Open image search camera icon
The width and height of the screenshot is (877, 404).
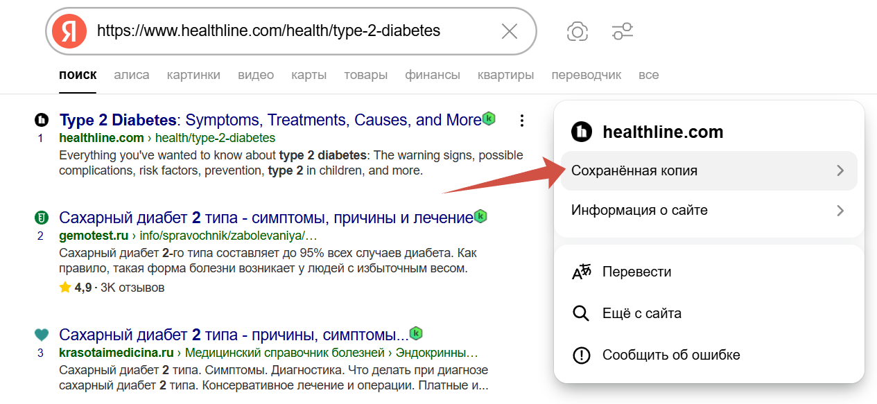tap(577, 31)
